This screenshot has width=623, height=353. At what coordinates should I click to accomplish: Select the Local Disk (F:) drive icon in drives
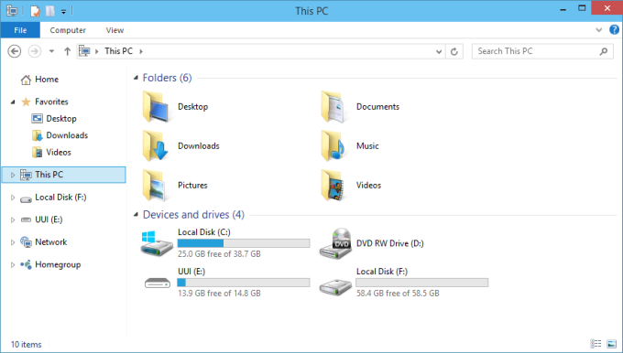[335, 286]
